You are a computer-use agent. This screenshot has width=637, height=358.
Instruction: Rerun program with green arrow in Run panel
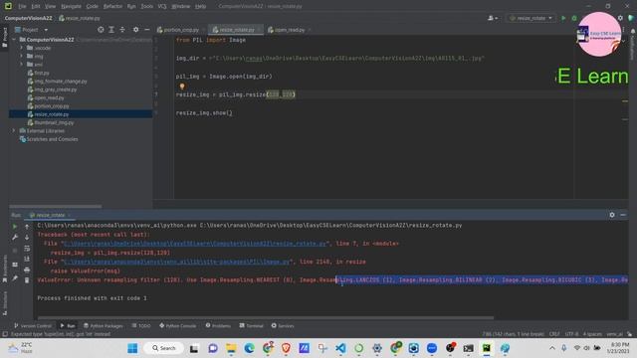[15, 227]
